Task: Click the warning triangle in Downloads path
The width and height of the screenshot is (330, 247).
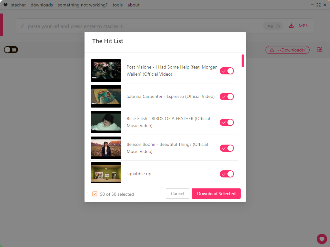Action: [272, 50]
